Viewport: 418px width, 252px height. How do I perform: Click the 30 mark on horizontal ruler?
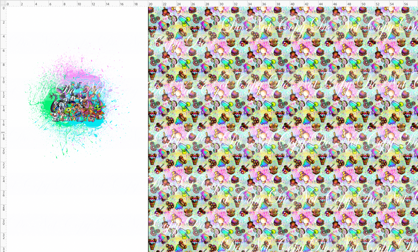pyautogui.click(x=221, y=4)
